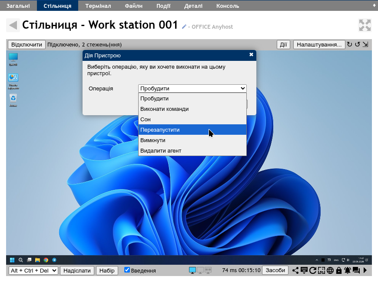This screenshot has height=283, width=378.
Task: Click the Надіслати send button
Action: tap(77, 270)
